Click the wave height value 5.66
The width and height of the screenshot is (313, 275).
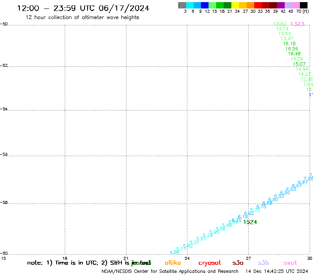tap(227, 225)
